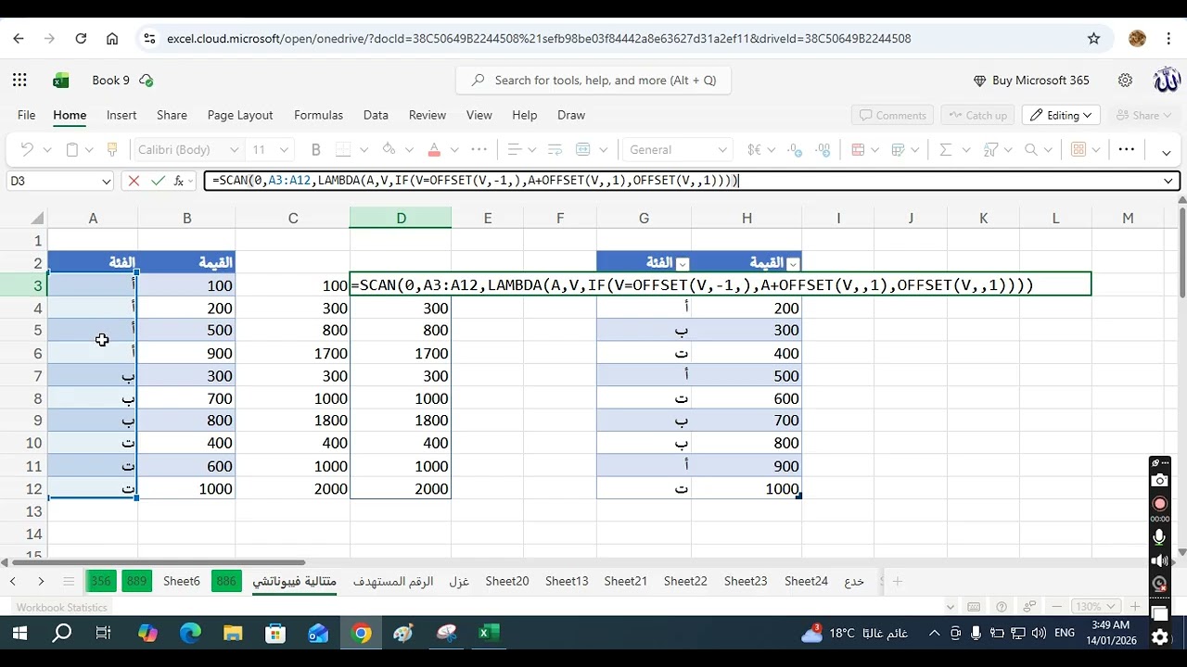Click the fill color paint bucket
This screenshot has height=667, width=1187.
point(389,149)
